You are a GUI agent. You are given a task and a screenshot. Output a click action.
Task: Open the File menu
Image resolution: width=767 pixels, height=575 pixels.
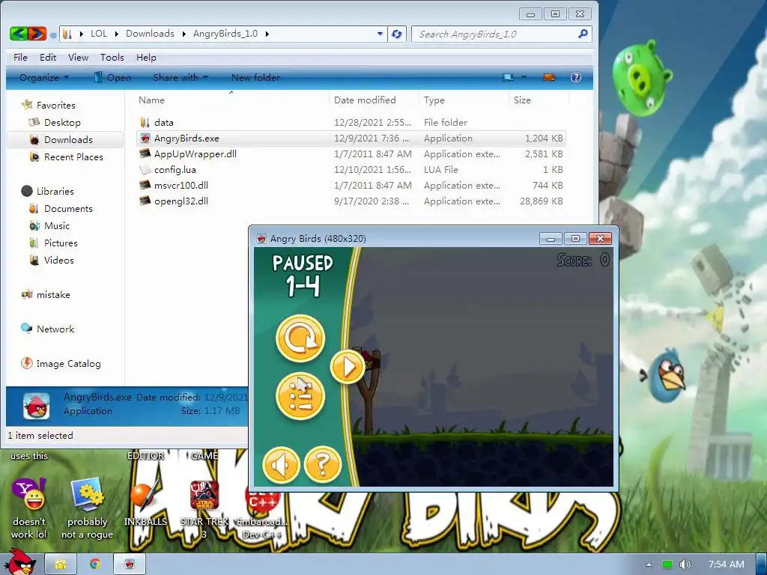(x=20, y=57)
